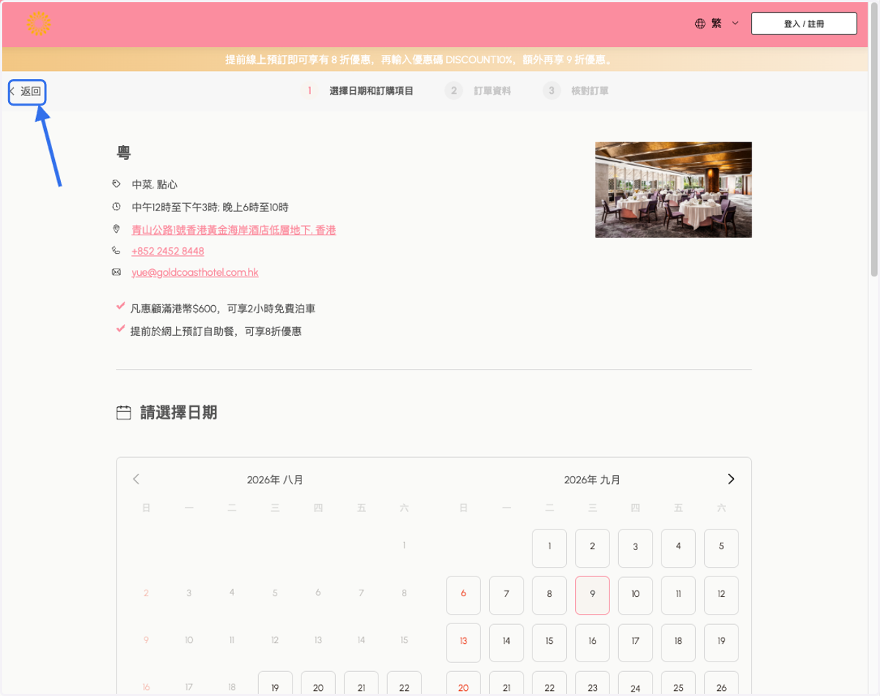Select September 4 on the calendar
This screenshot has width=880, height=696.
pyautogui.click(x=678, y=547)
